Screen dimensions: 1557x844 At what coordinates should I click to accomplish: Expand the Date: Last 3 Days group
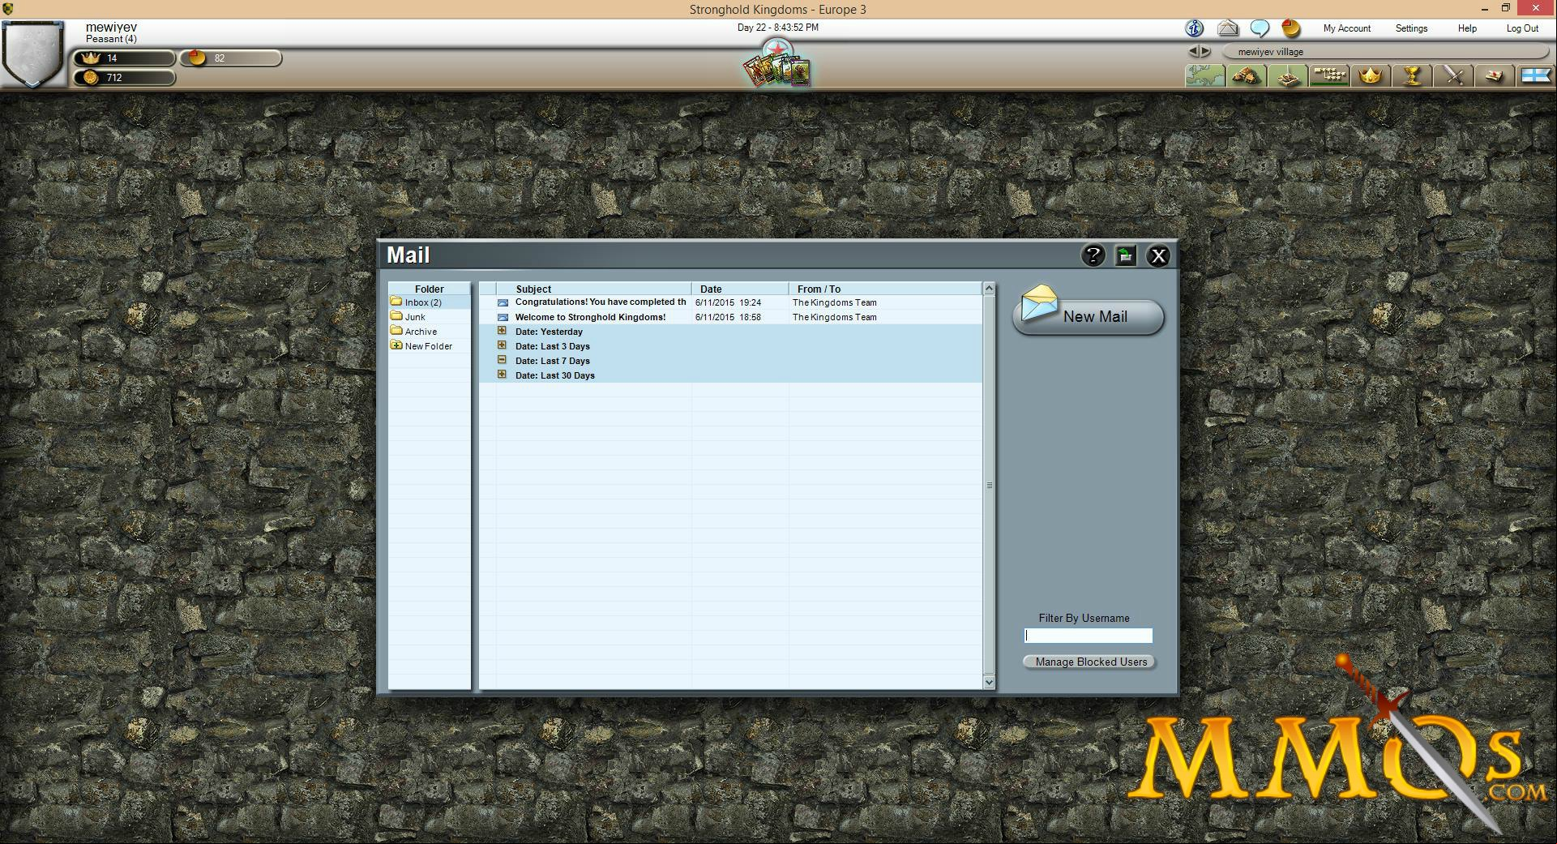502,345
